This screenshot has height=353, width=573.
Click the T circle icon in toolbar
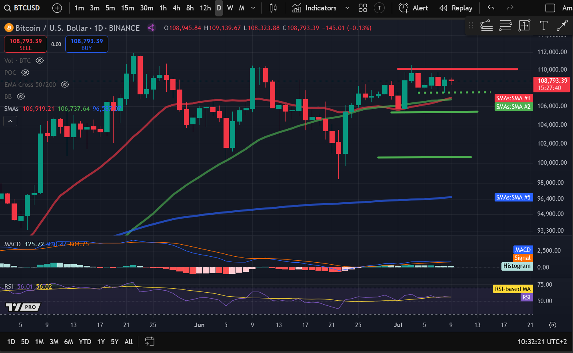pos(379,8)
